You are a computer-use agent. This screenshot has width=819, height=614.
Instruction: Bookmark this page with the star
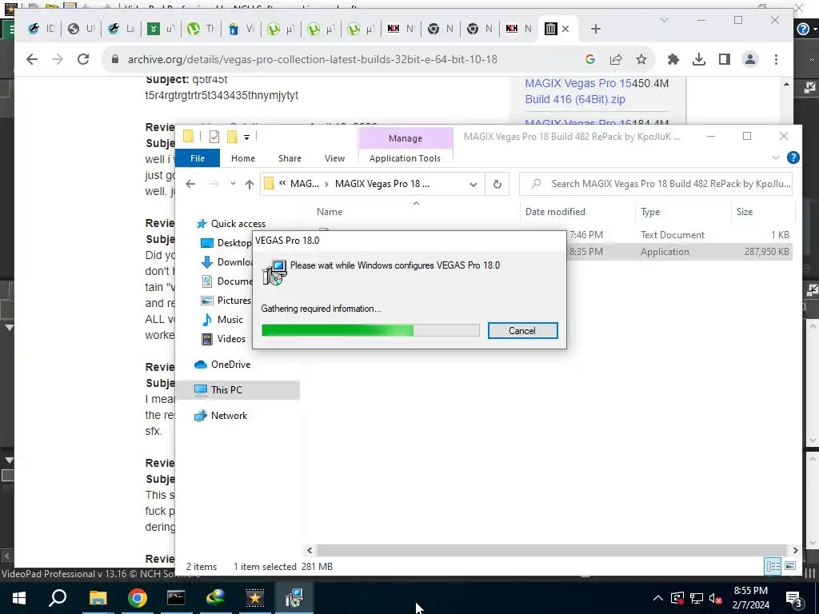(x=641, y=59)
